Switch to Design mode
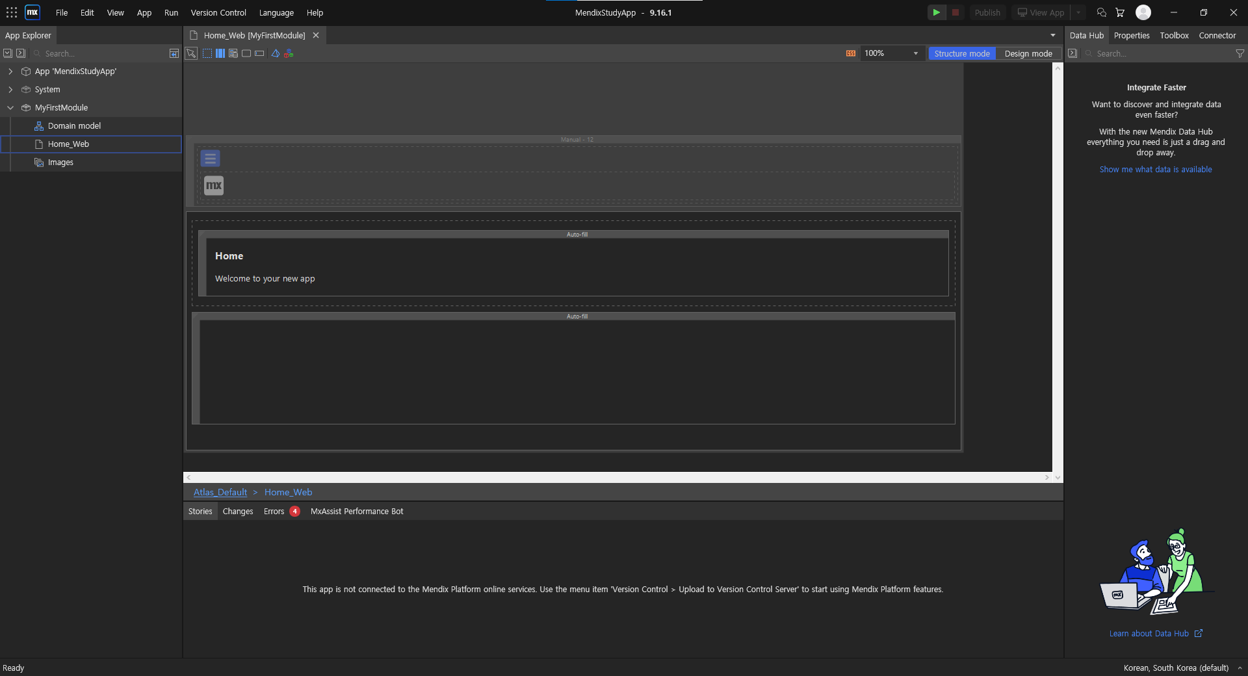 point(1028,53)
